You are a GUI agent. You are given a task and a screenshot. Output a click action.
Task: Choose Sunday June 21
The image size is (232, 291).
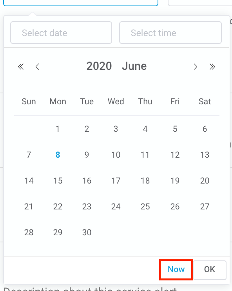click(29, 207)
